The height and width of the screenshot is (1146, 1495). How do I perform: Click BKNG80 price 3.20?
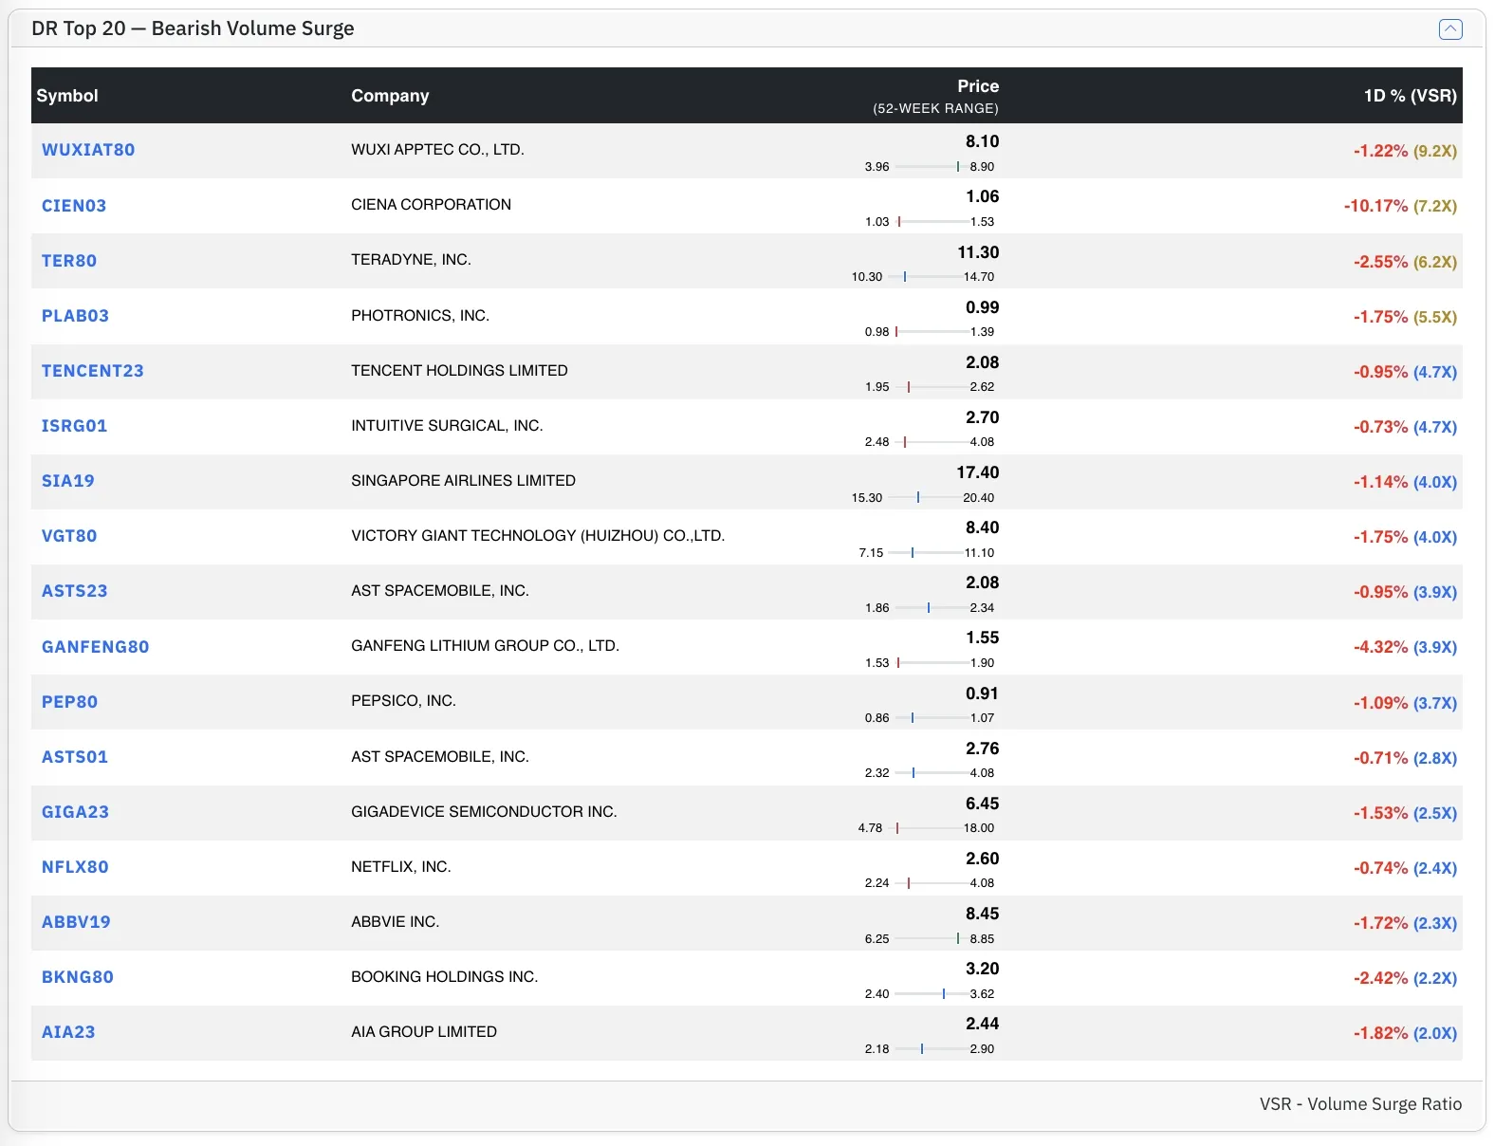click(982, 969)
